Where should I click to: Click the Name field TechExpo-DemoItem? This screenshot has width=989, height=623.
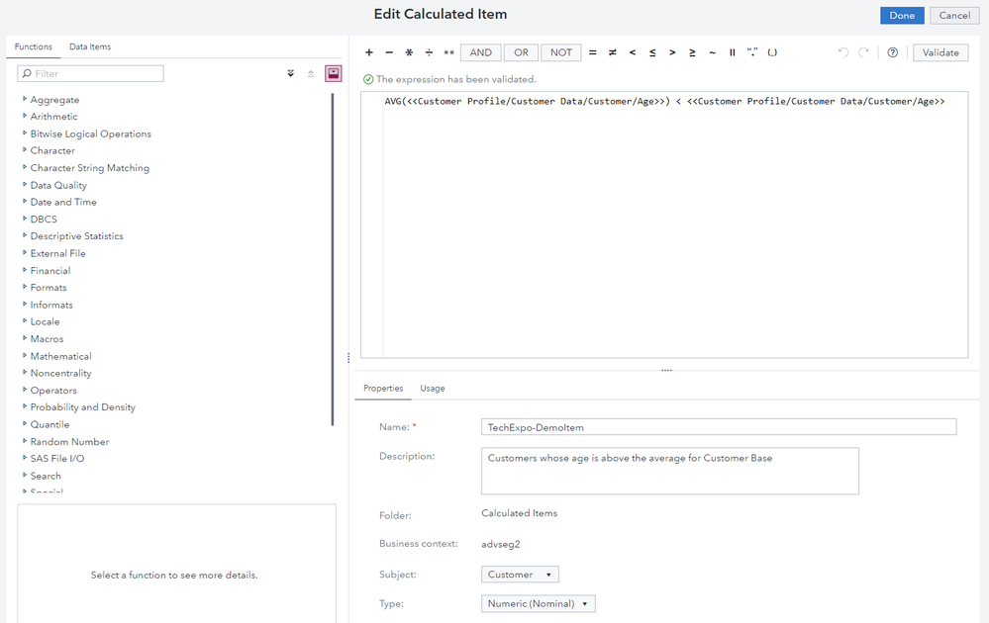point(719,427)
